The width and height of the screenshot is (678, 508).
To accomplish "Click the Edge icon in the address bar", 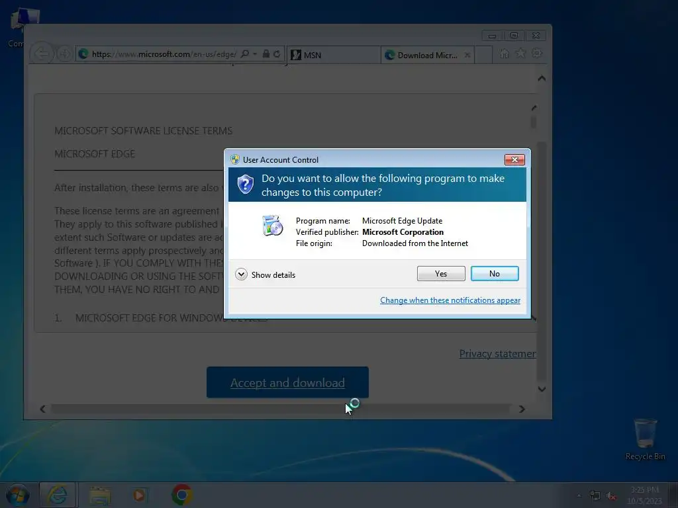I will (x=83, y=54).
